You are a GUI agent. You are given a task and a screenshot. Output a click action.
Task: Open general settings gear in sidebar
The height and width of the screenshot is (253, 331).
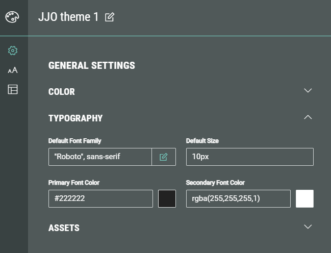(13, 50)
